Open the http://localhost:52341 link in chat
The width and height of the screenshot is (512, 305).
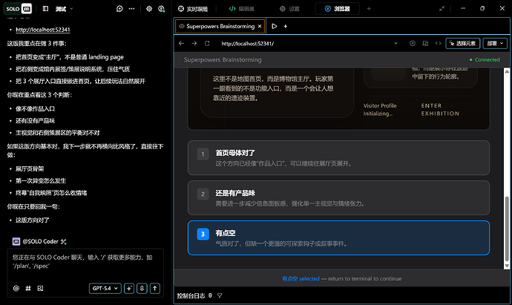pyautogui.click(x=42, y=30)
